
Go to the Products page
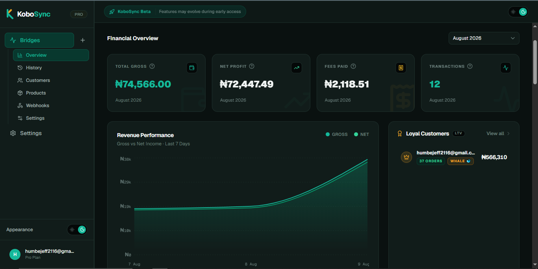click(51, 93)
